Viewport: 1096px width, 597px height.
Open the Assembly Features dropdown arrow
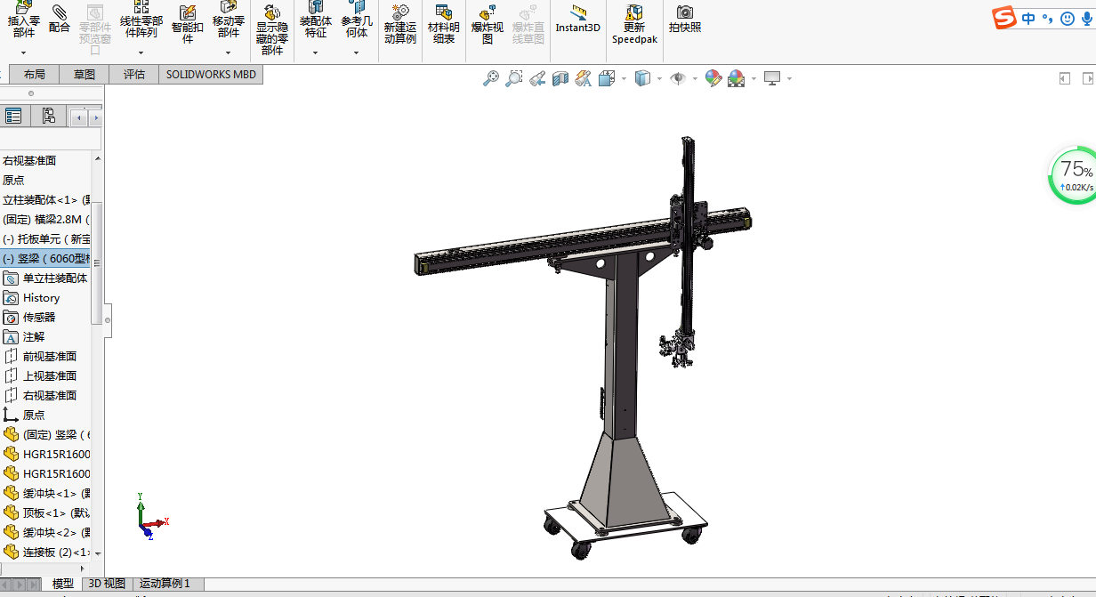[x=316, y=52]
